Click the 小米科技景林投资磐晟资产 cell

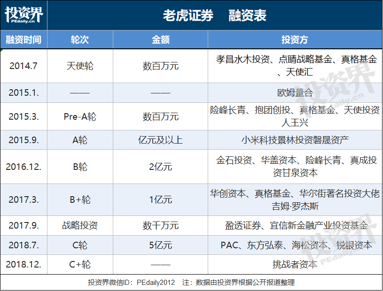click(295, 140)
